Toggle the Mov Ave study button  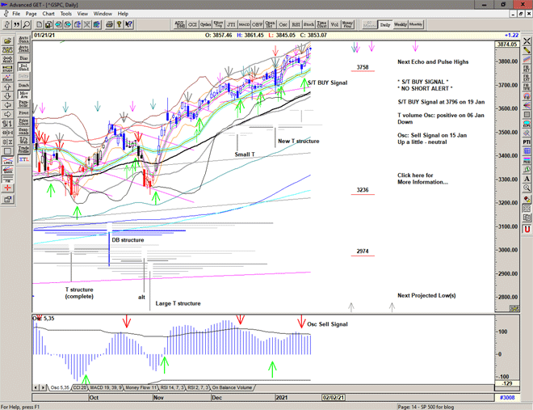click(x=24, y=94)
